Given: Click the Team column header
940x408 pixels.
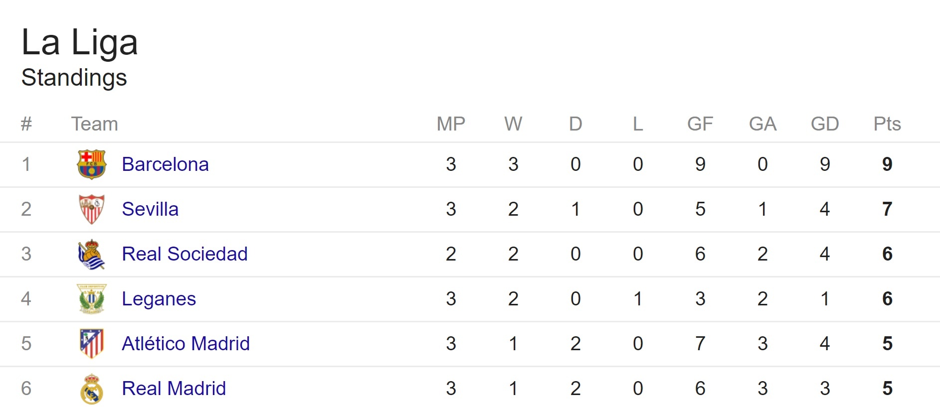Looking at the screenshot, I should [x=95, y=124].
